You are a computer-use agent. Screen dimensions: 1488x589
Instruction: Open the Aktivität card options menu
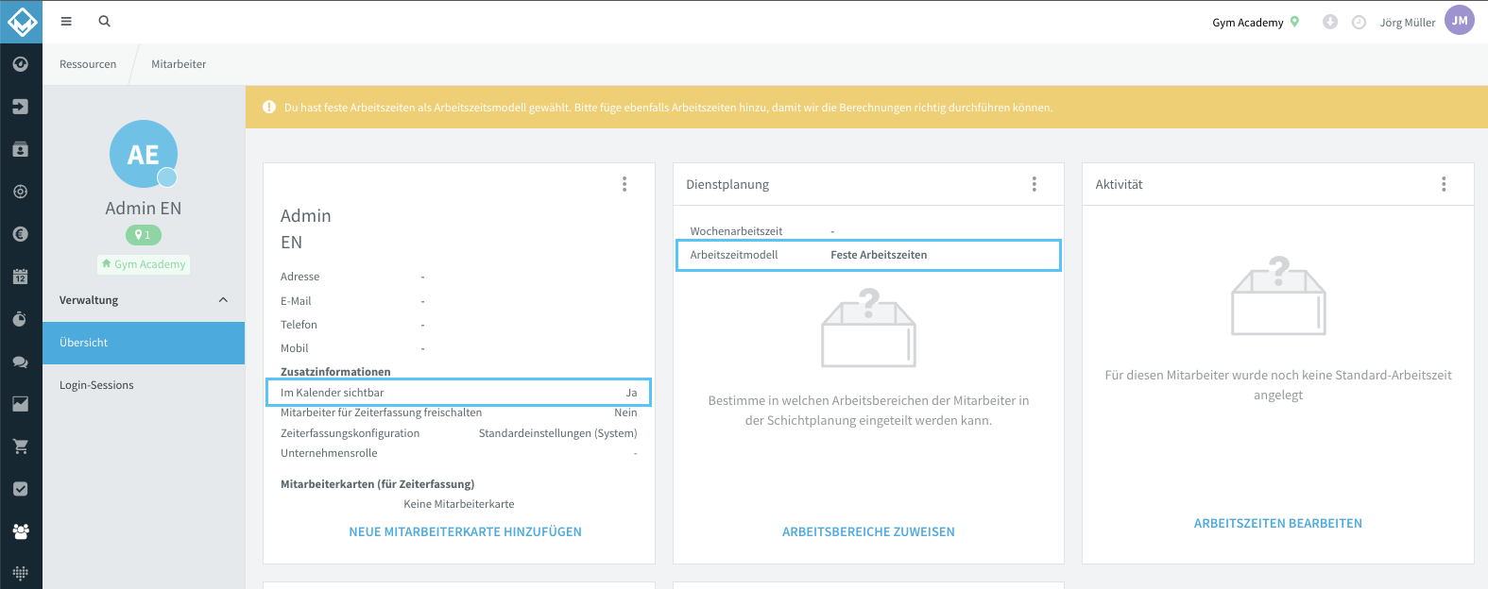(x=1444, y=184)
